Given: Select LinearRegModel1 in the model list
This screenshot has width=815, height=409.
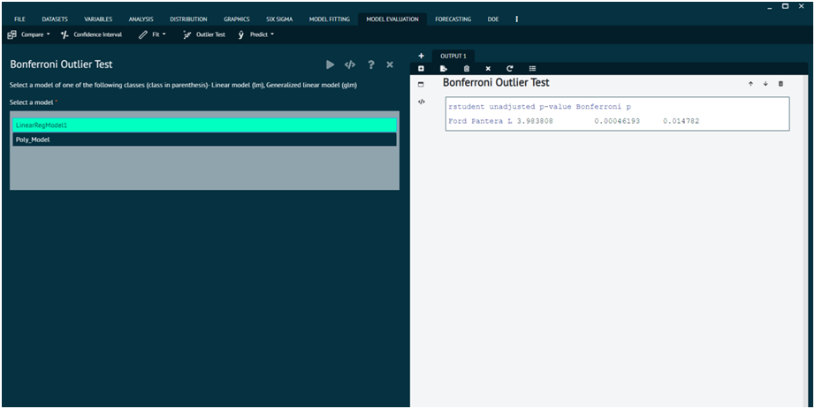Looking at the screenshot, I should tap(205, 125).
